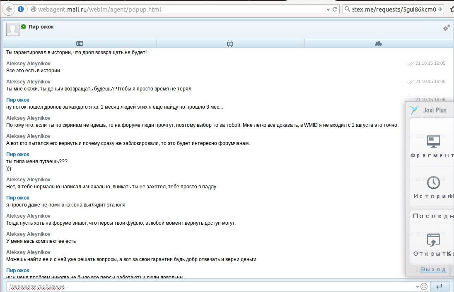454x292 pixels.
Task: Click sender Aleksey Aleynikov above 'Потому что'
Action: tap(28, 118)
